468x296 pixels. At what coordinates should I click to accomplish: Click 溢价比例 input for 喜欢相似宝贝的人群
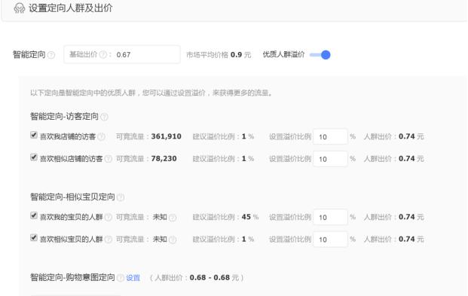pyautogui.click(x=330, y=240)
